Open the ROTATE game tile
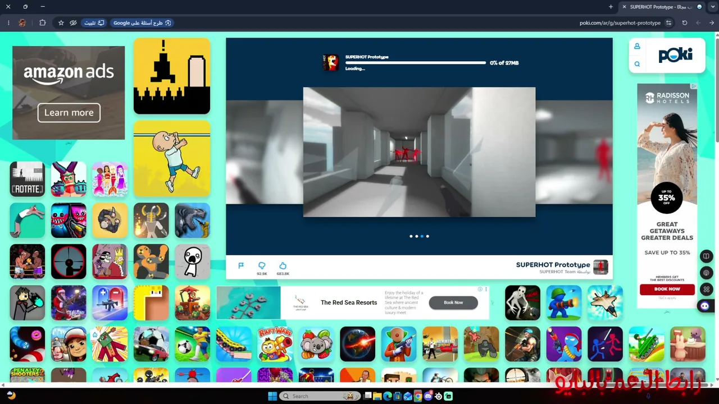 point(27,179)
